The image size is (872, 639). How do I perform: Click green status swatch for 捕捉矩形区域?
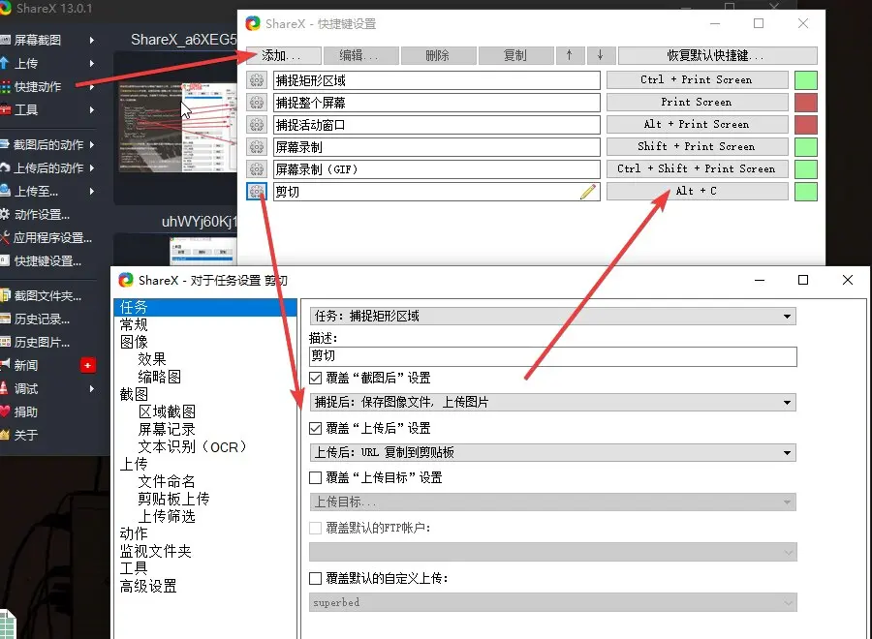[806, 80]
